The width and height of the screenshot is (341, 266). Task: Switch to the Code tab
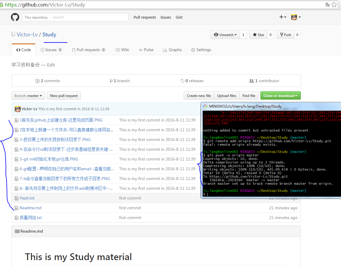(x=24, y=50)
